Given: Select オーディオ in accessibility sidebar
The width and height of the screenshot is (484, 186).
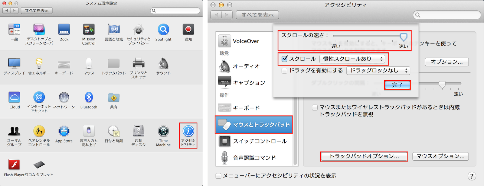Looking at the screenshot, I should click(x=253, y=66).
